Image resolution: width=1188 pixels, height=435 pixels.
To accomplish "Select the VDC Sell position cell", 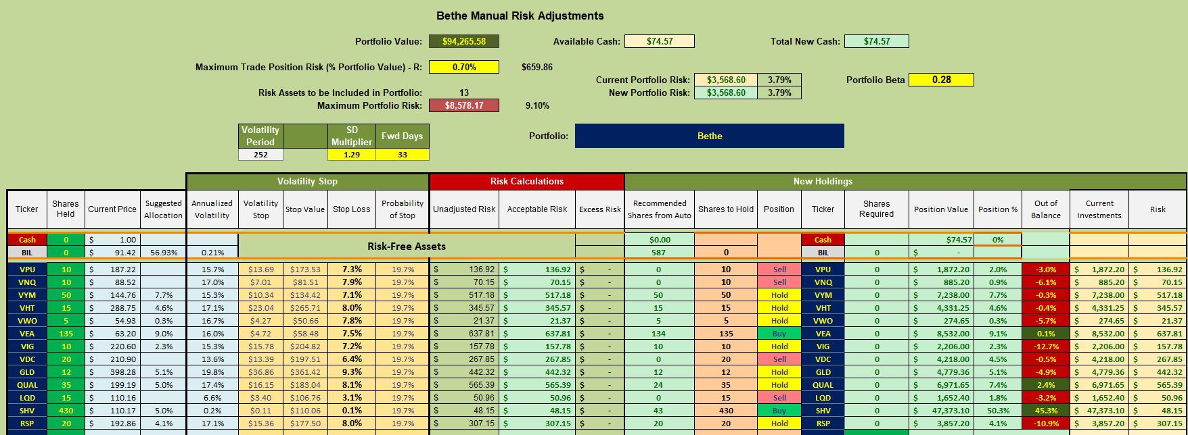I will coord(779,359).
